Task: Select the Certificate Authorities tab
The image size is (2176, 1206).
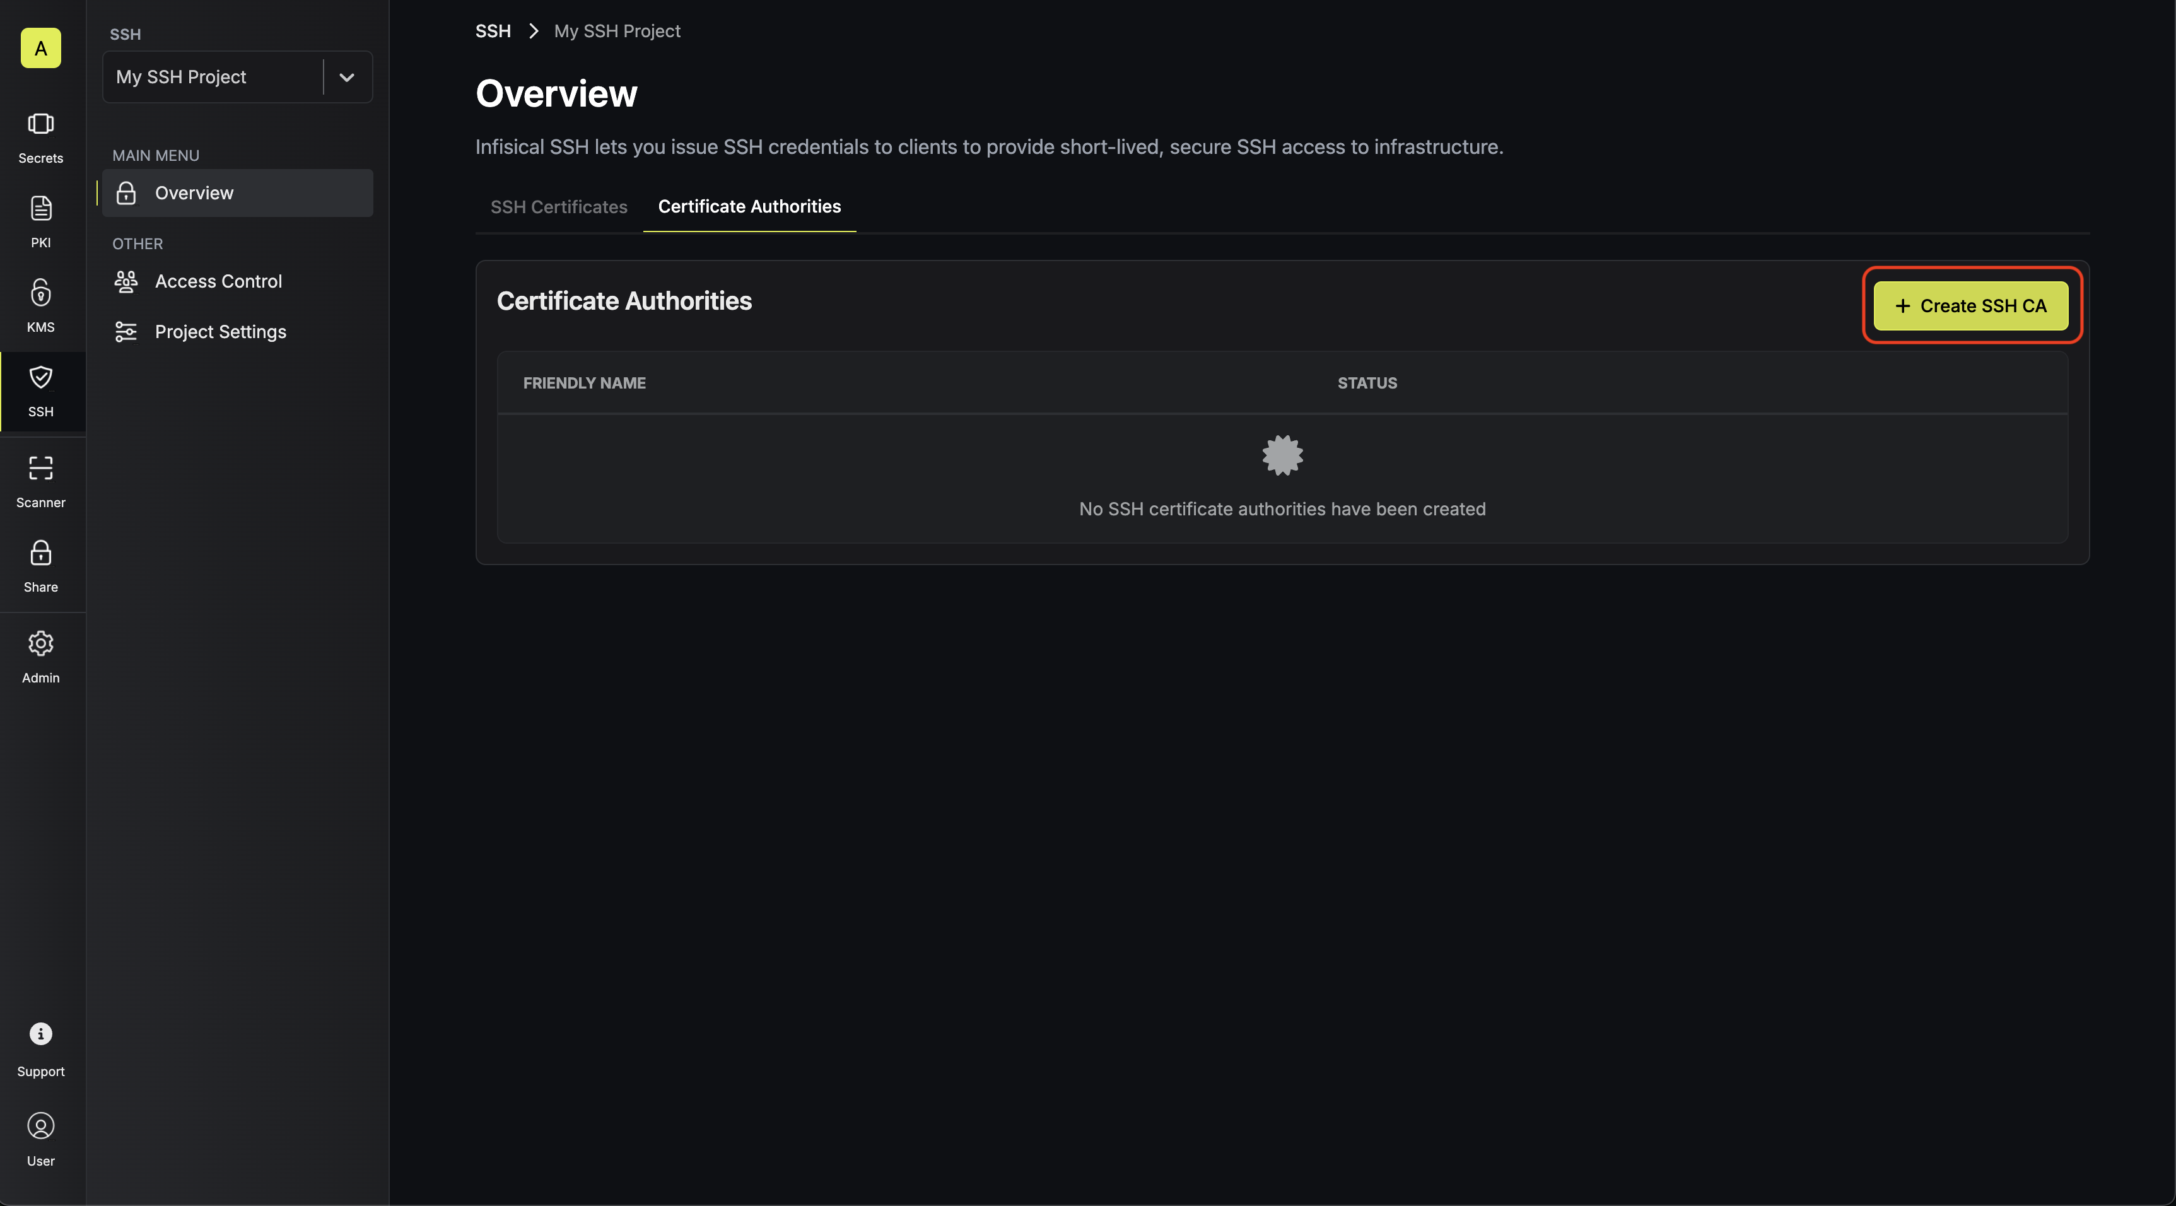Action: [749, 207]
